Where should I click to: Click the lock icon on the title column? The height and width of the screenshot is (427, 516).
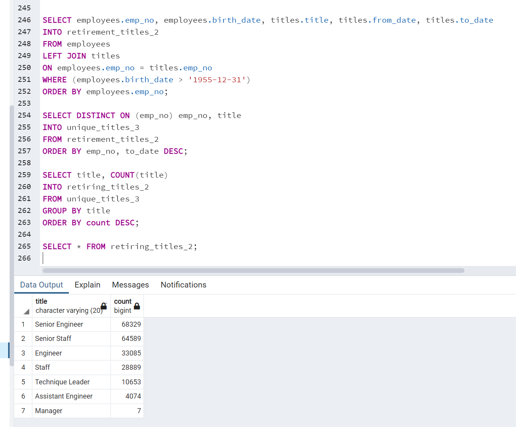(x=103, y=306)
